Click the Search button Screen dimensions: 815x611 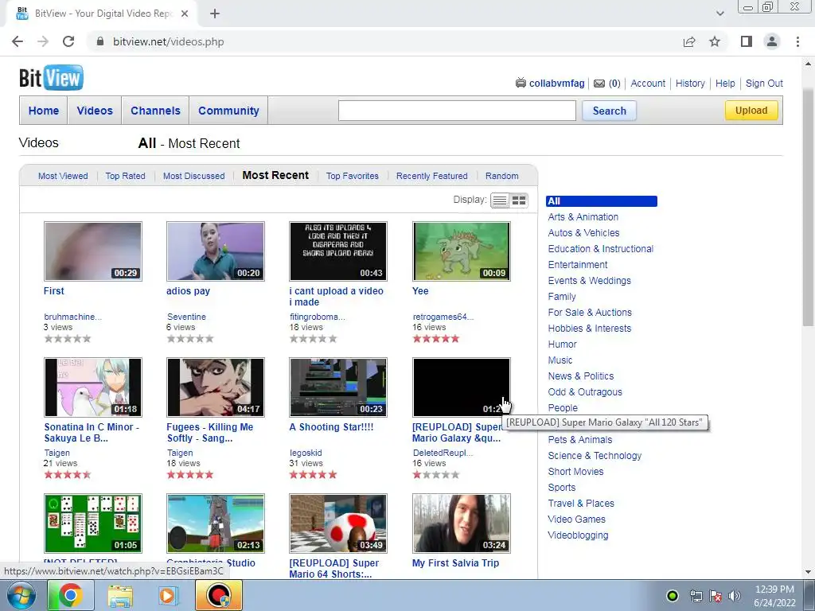609,111
